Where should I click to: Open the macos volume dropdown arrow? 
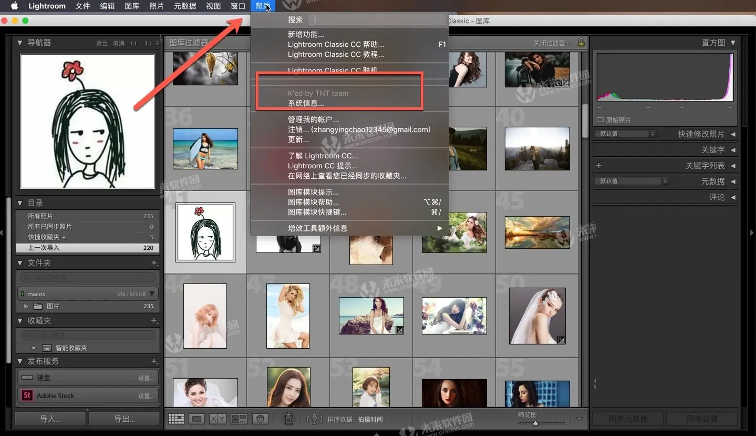tap(152, 294)
